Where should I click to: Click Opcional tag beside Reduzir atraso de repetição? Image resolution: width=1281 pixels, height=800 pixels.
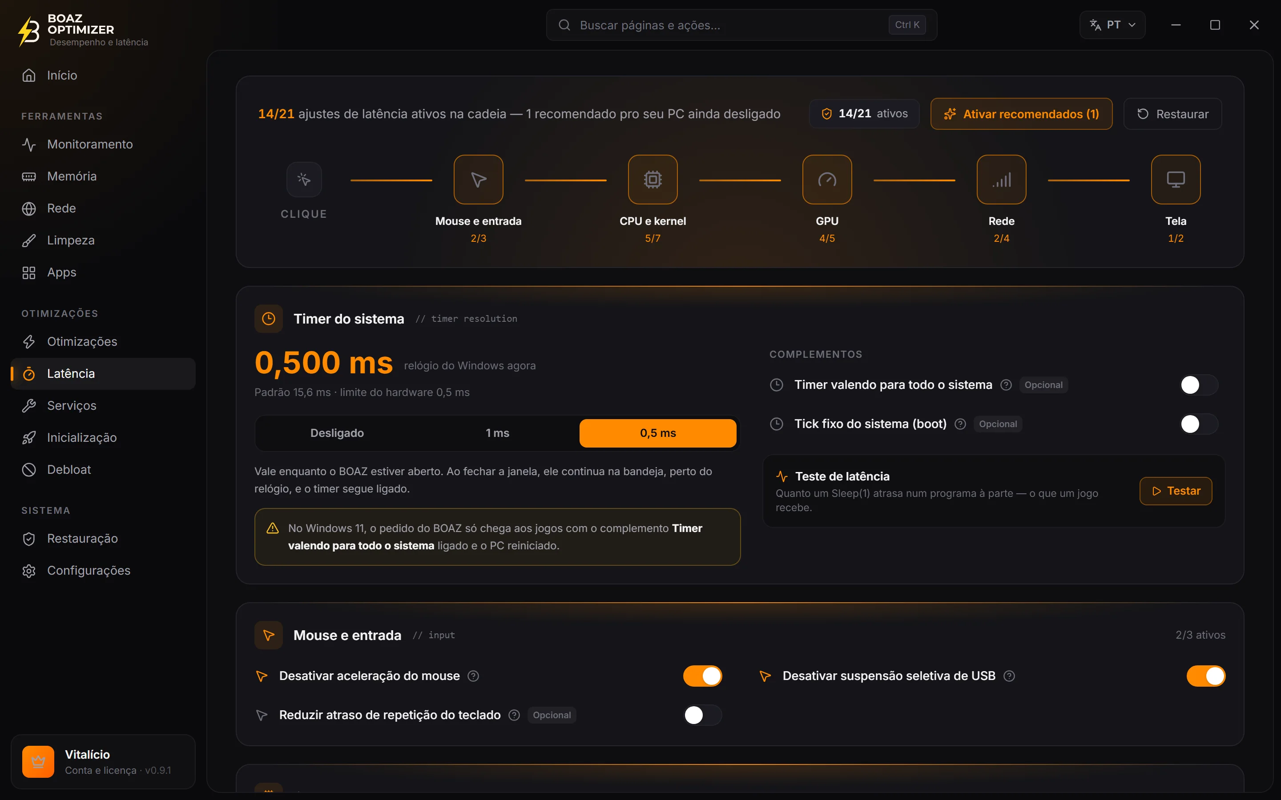552,716
